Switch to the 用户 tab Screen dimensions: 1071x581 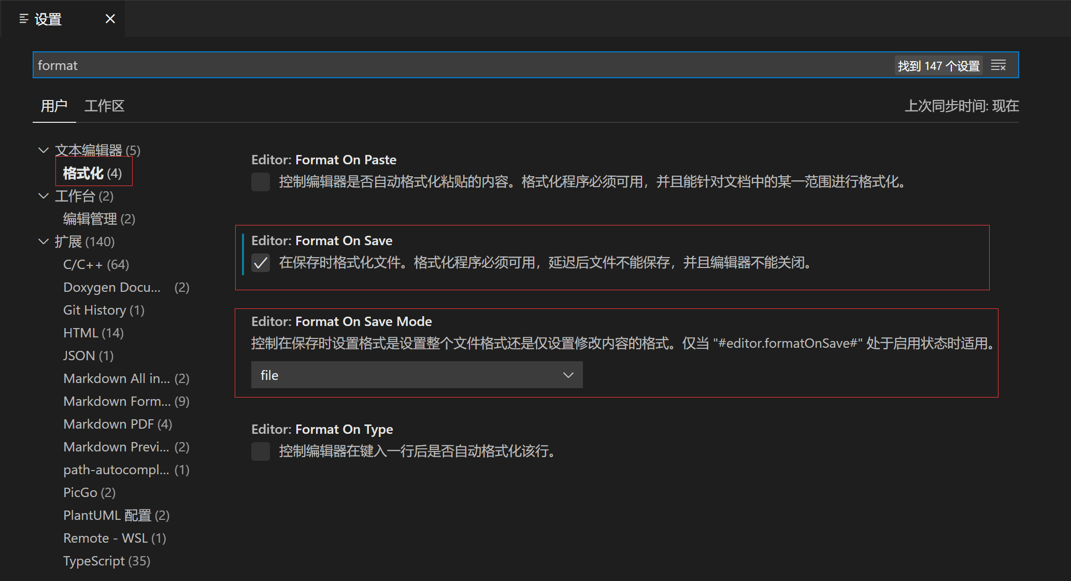(54, 106)
